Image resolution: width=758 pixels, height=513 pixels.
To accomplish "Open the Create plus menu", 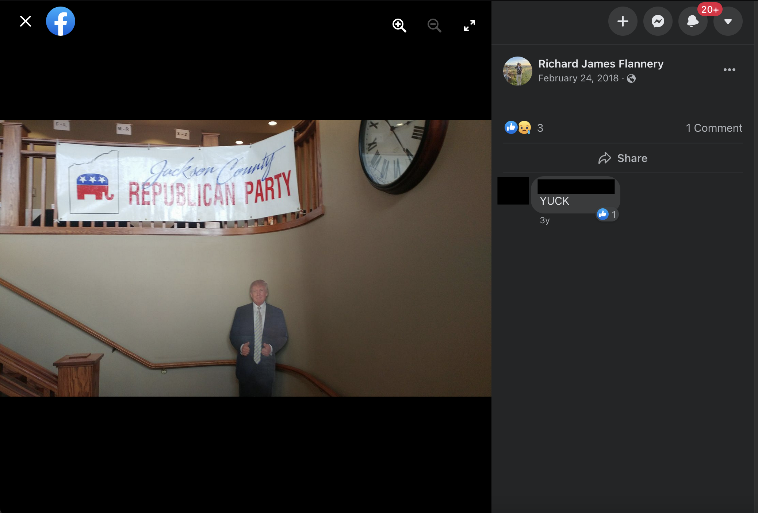I will 623,21.
